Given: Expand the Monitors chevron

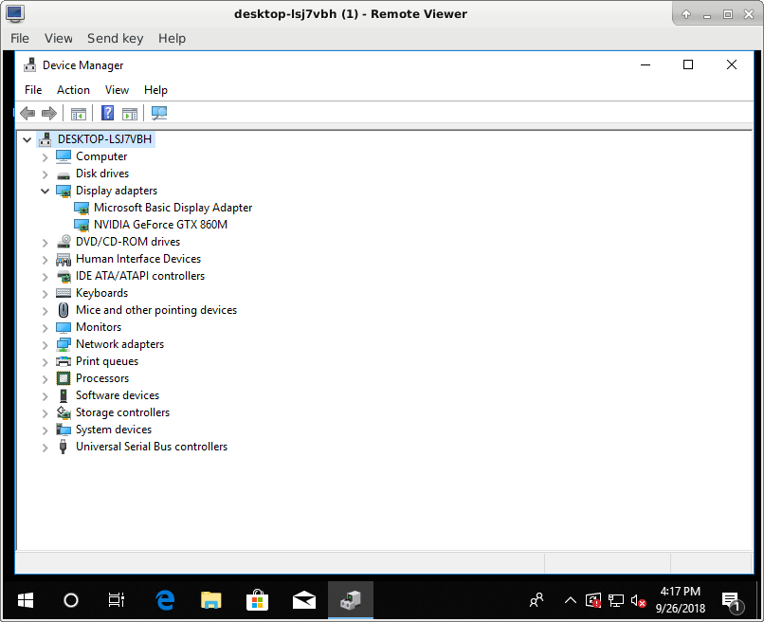Looking at the screenshot, I should click(45, 328).
